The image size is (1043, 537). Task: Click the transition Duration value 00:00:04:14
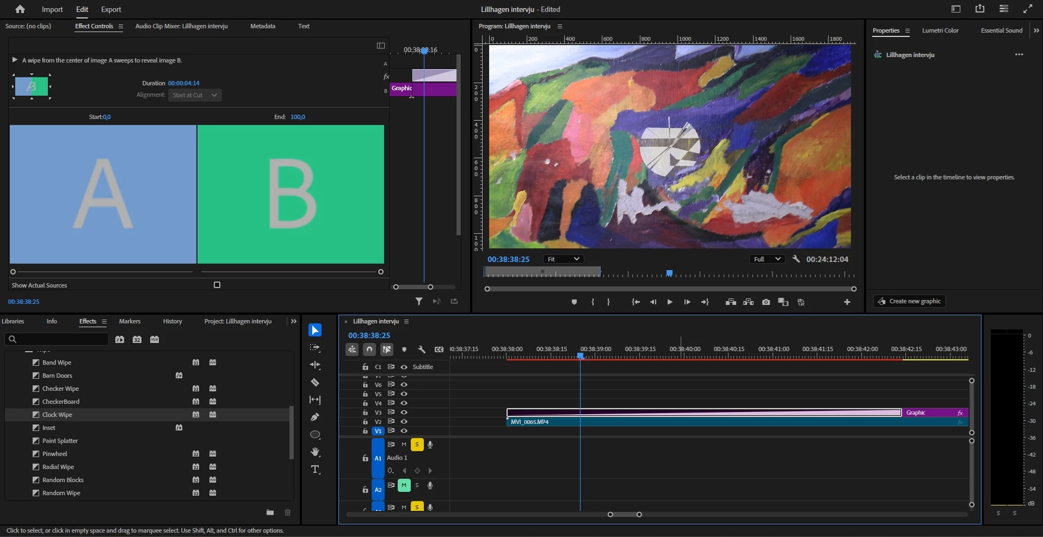[x=183, y=83]
